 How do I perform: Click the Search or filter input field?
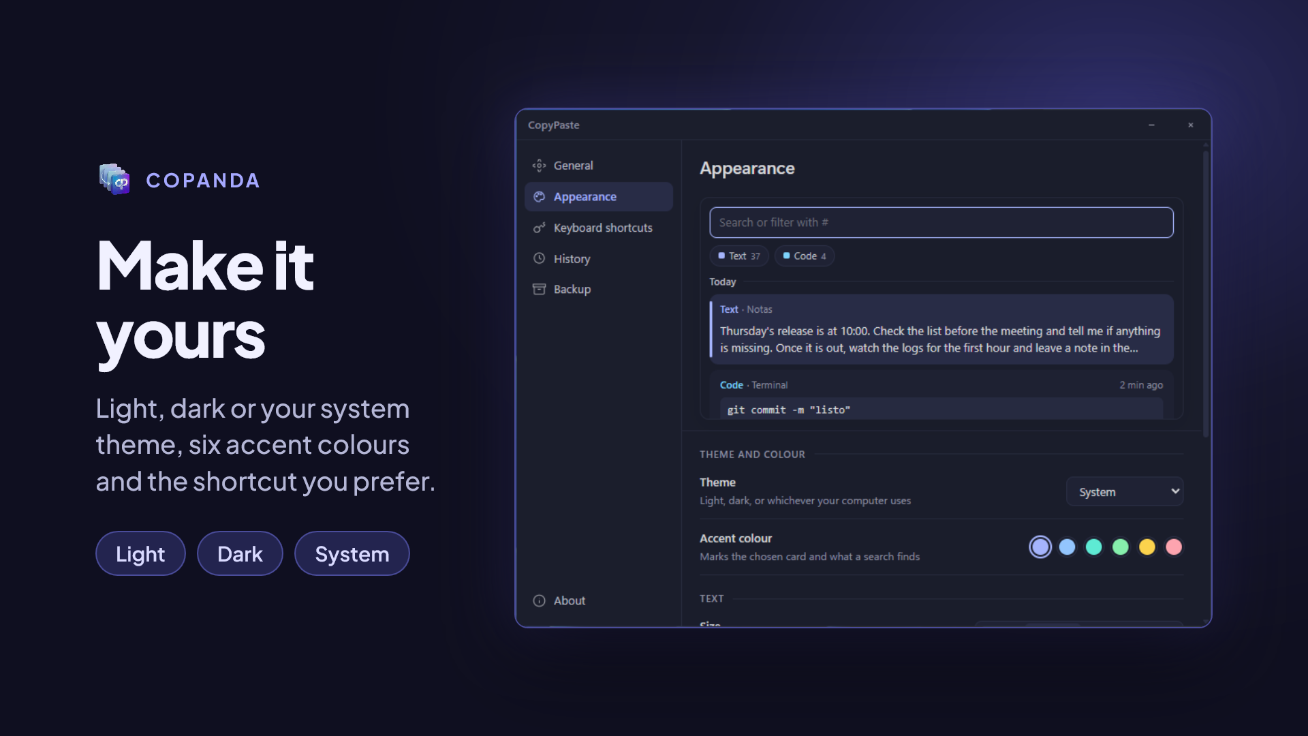pyautogui.click(x=941, y=222)
